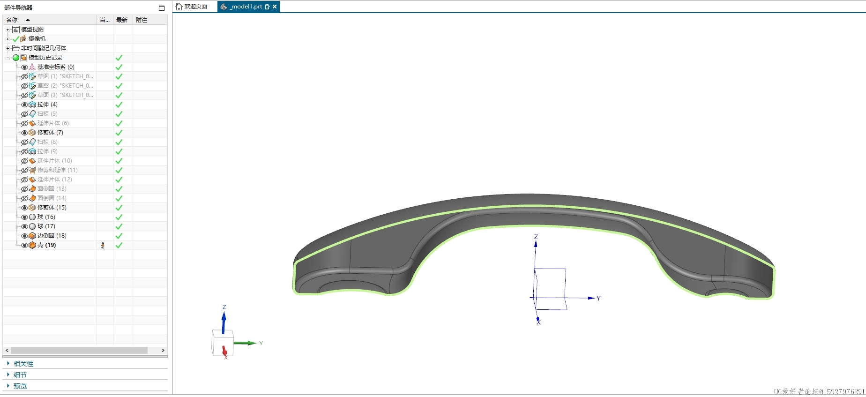
Task: Click the navigator horizontal scrollbar thumb
Action: click(x=79, y=350)
